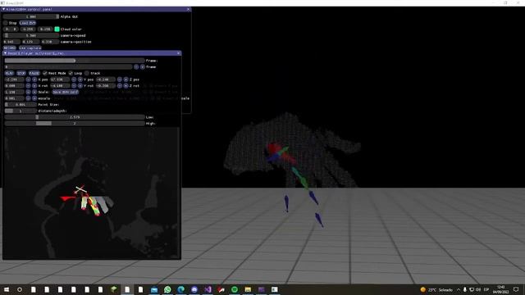Click the Low depth slider
Image resolution: width=525 pixels, height=295 pixels.
click(x=75, y=117)
